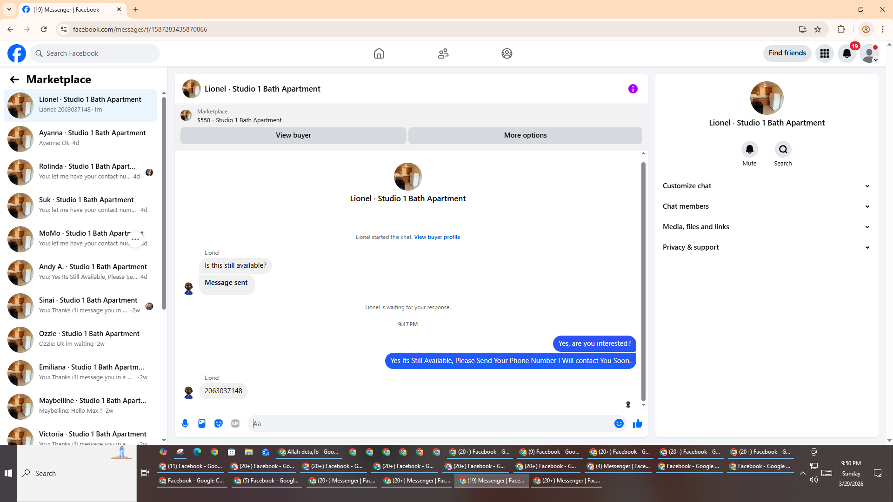Image resolution: width=893 pixels, height=502 pixels.
Task: Mute the Lionel conversation
Action: [x=750, y=149]
